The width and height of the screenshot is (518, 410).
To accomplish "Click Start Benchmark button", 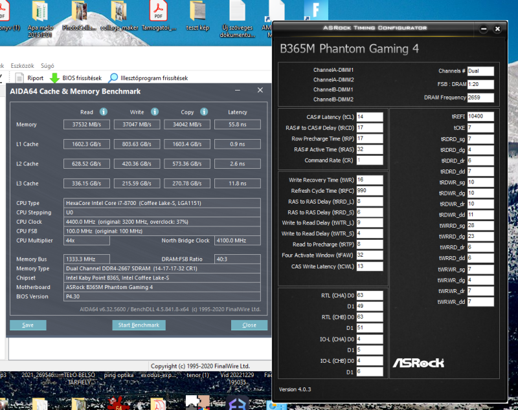I will (139, 325).
